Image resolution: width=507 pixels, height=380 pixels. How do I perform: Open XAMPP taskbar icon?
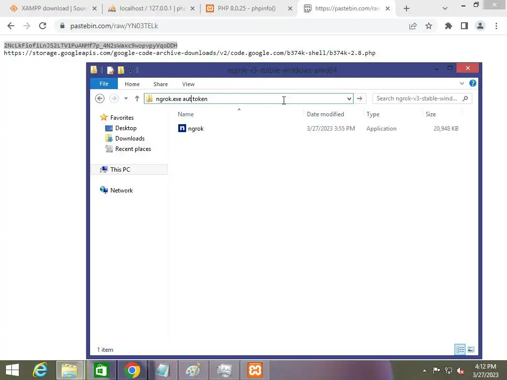255,370
